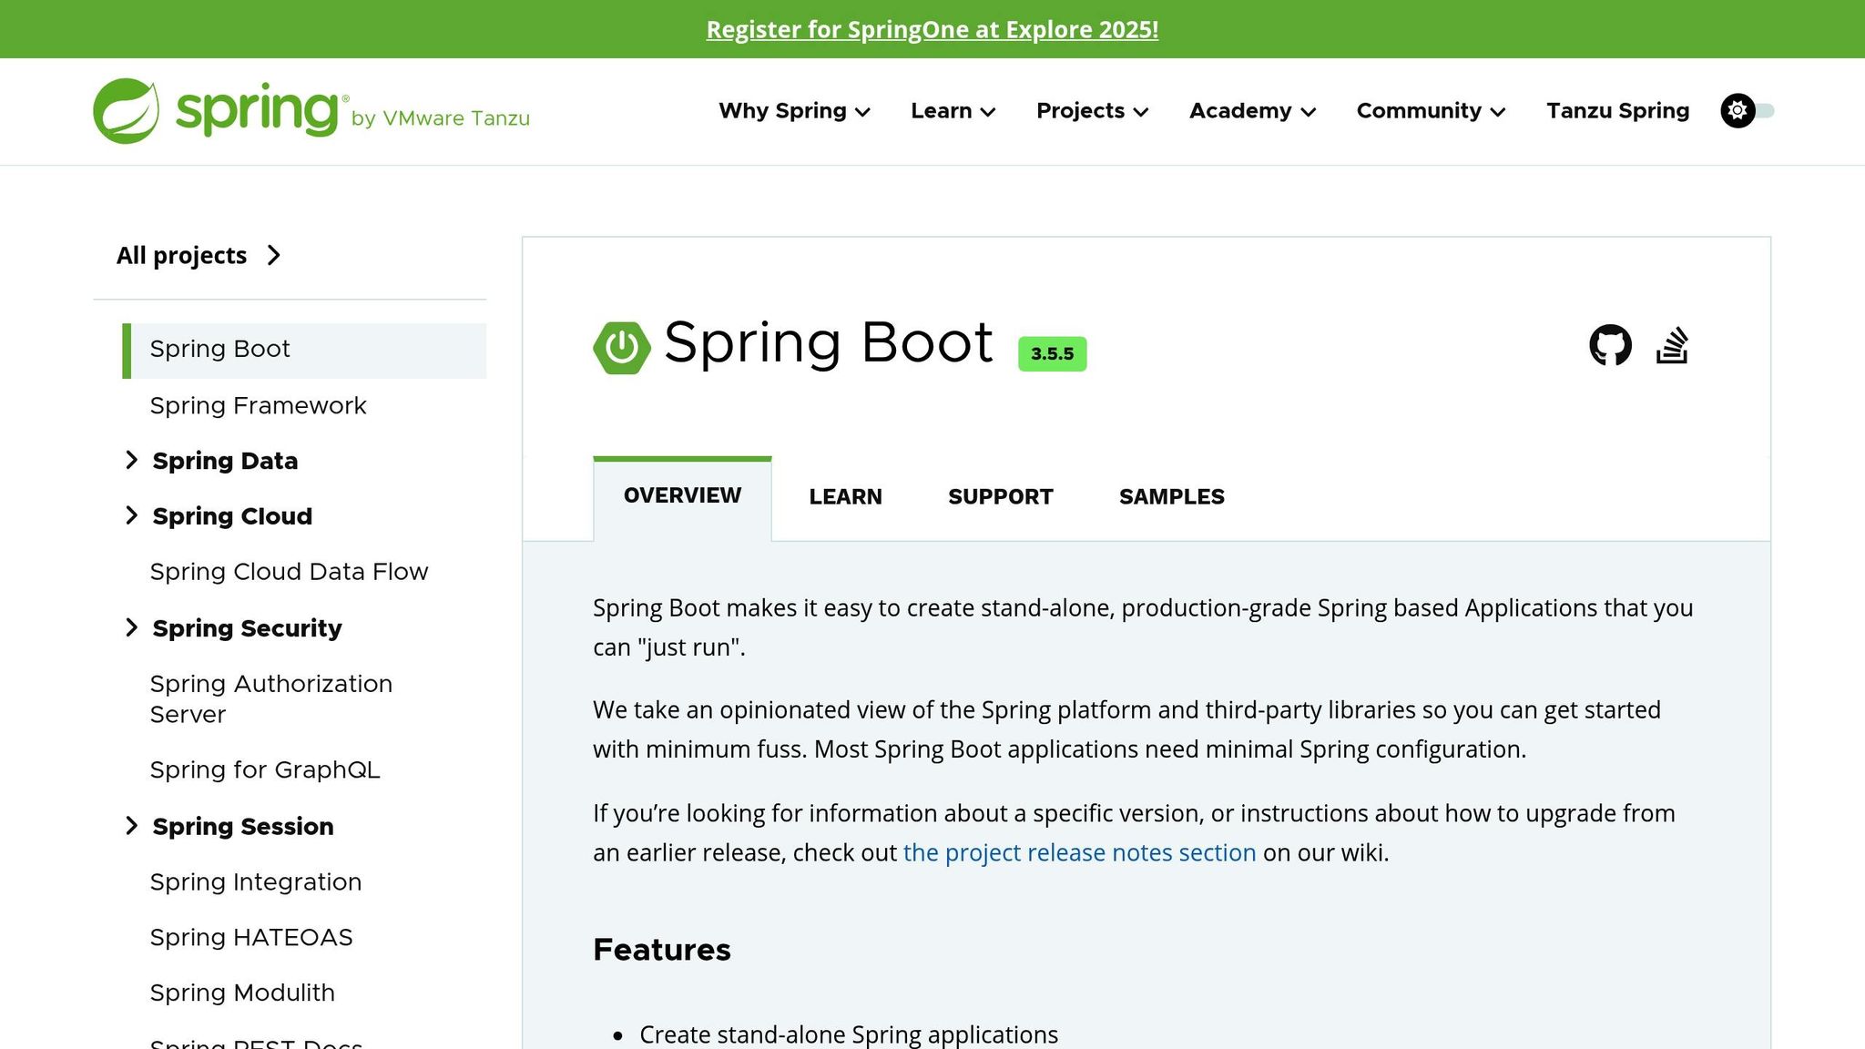The height and width of the screenshot is (1049, 1865).
Task: Open Spring for GraphQL project
Action: tap(264, 769)
